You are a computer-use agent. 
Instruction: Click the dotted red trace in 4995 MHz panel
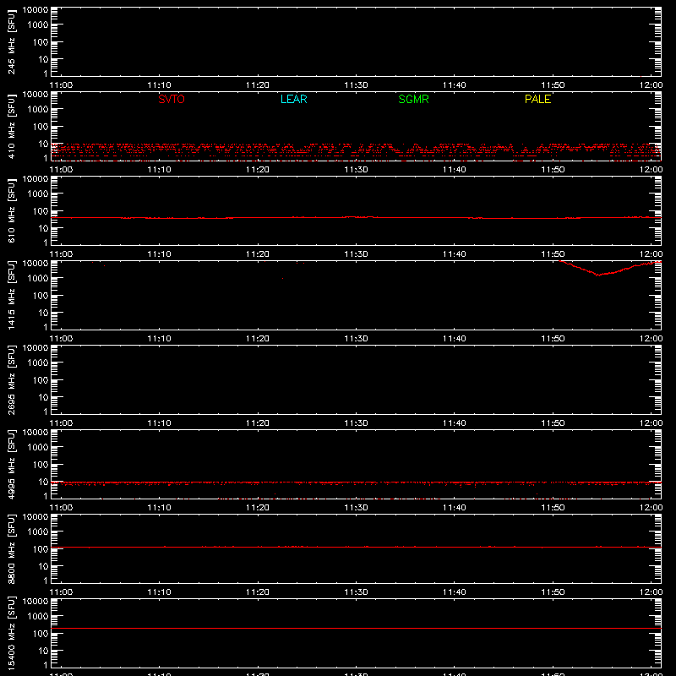pos(356,482)
